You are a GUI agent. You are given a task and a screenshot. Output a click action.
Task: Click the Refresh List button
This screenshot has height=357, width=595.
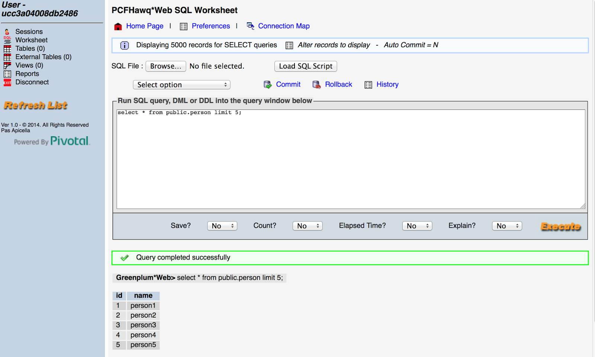click(x=36, y=105)
